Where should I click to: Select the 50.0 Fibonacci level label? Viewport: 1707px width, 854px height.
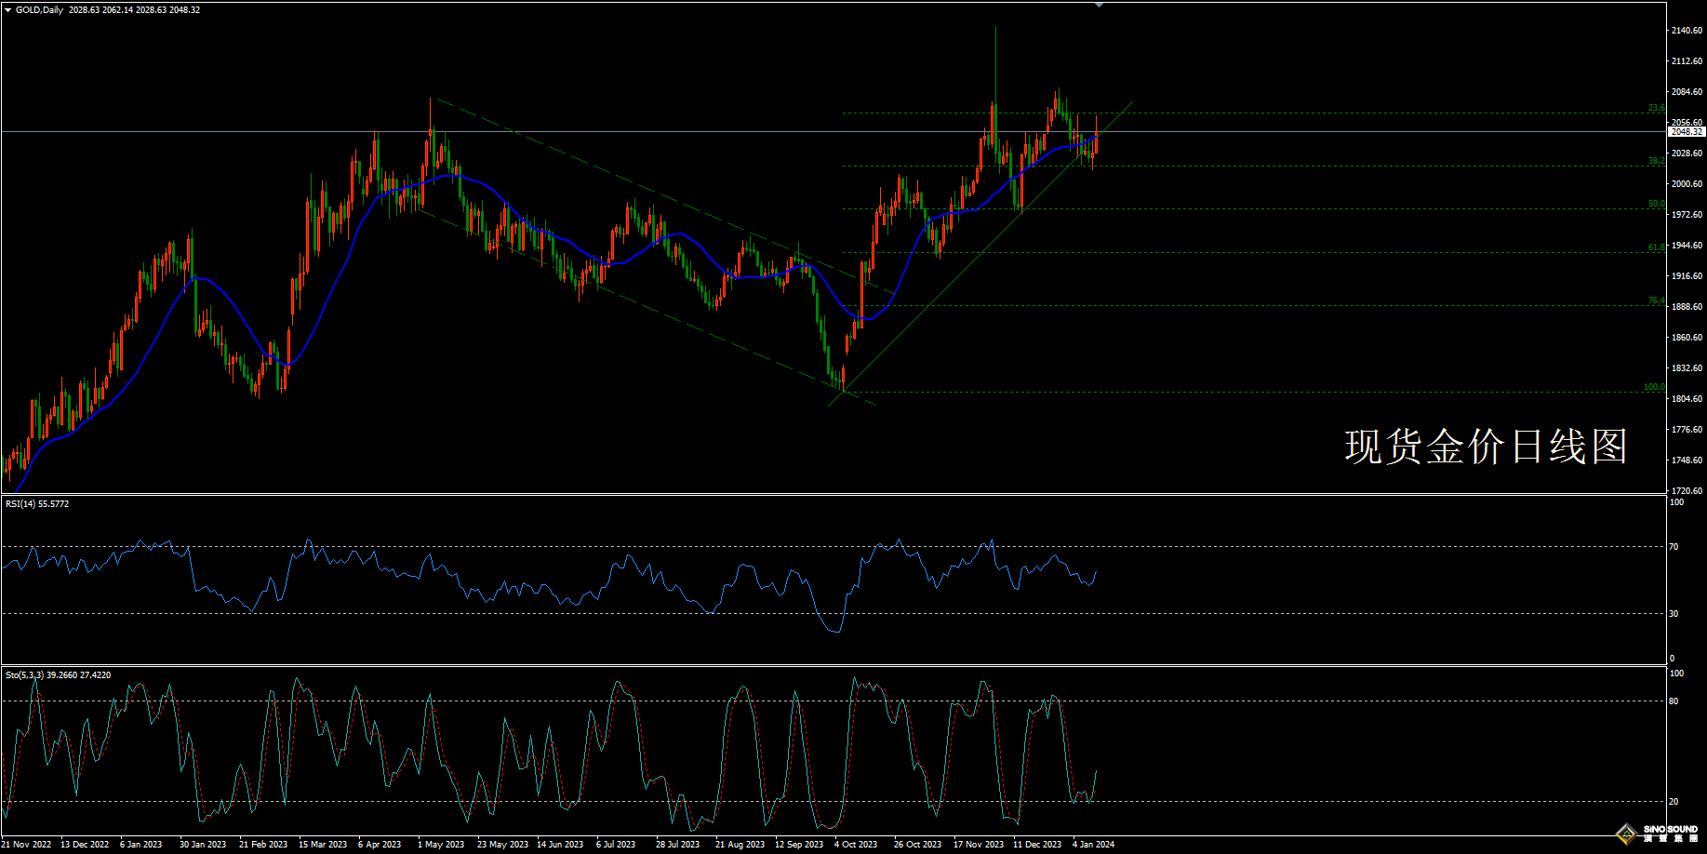(x=1656, y=204)
